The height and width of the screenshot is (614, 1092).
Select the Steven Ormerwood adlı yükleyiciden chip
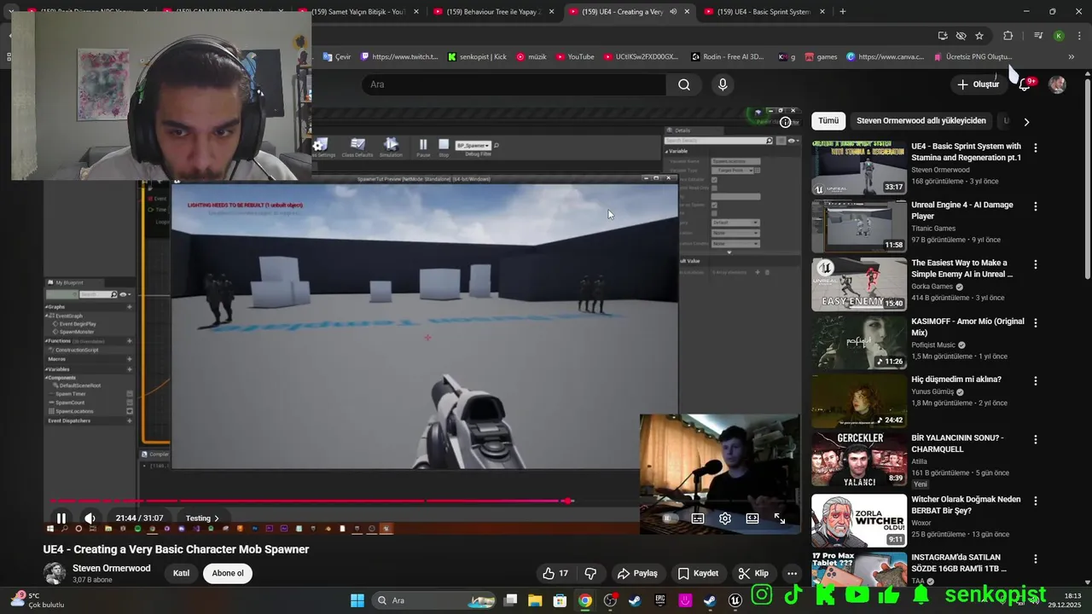coord(921,120)
